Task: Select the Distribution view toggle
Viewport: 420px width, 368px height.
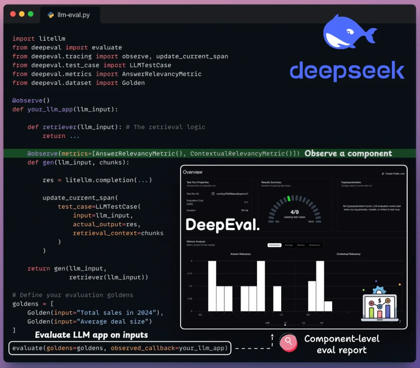Action: (x=275, y=245)
